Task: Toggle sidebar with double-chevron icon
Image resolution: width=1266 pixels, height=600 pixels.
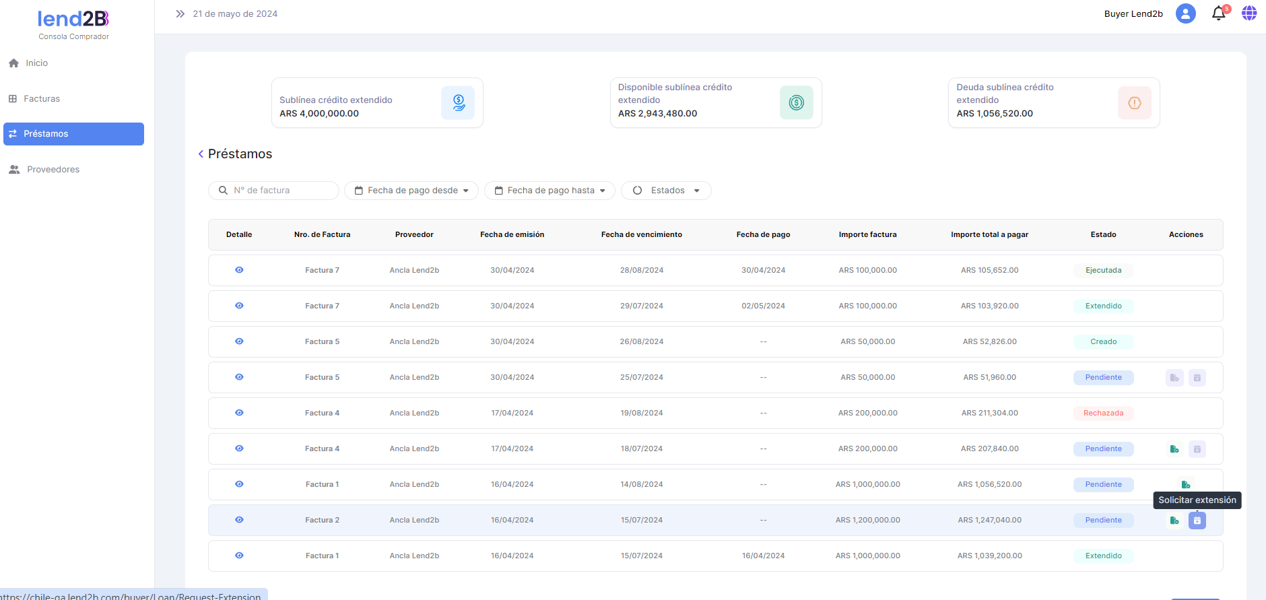Action: 180,13
